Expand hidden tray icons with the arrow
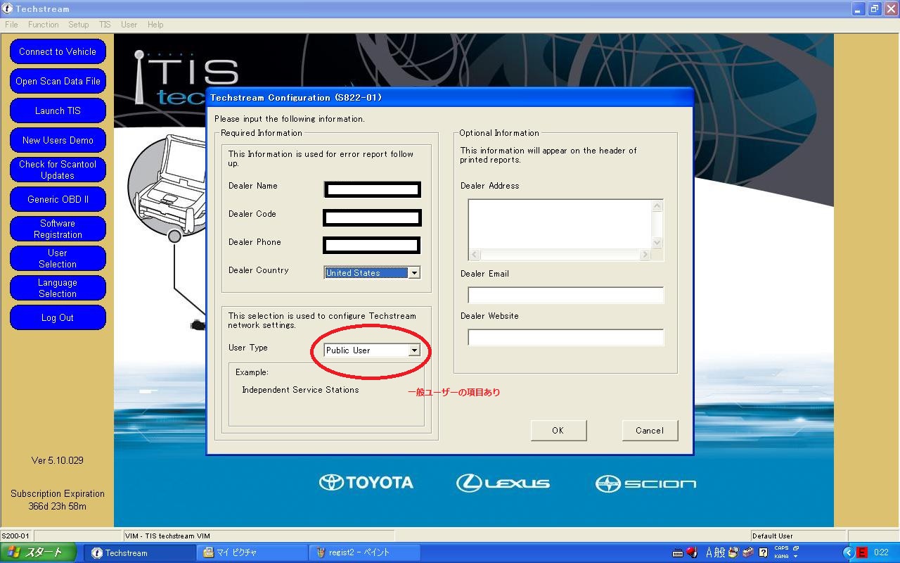This screenshot has width=900, height=563. 848,552
